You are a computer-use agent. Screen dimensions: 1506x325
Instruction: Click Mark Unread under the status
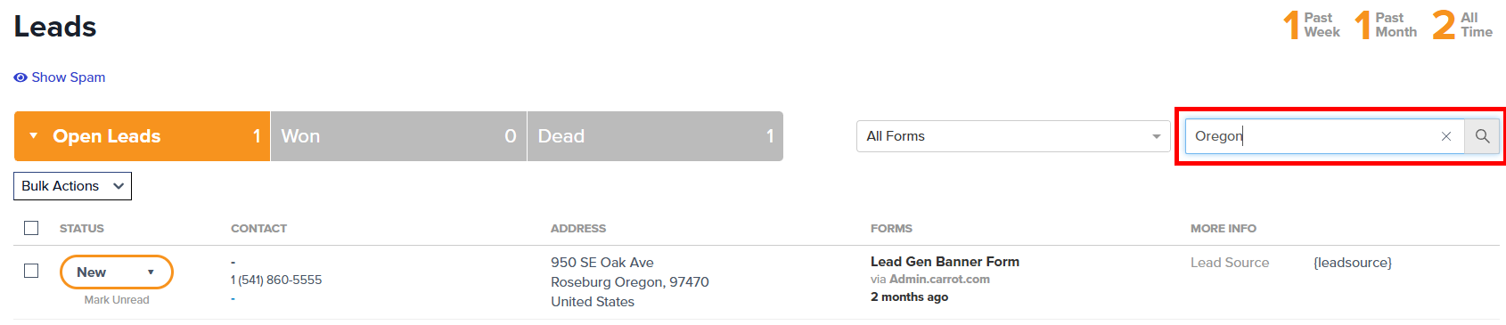pyautogui.click(x=117, y=300)
